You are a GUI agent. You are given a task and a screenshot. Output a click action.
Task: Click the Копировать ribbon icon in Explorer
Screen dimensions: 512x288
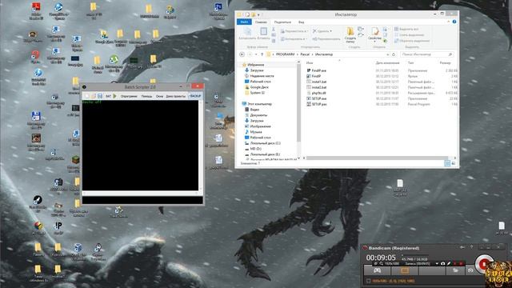(247, 34)
